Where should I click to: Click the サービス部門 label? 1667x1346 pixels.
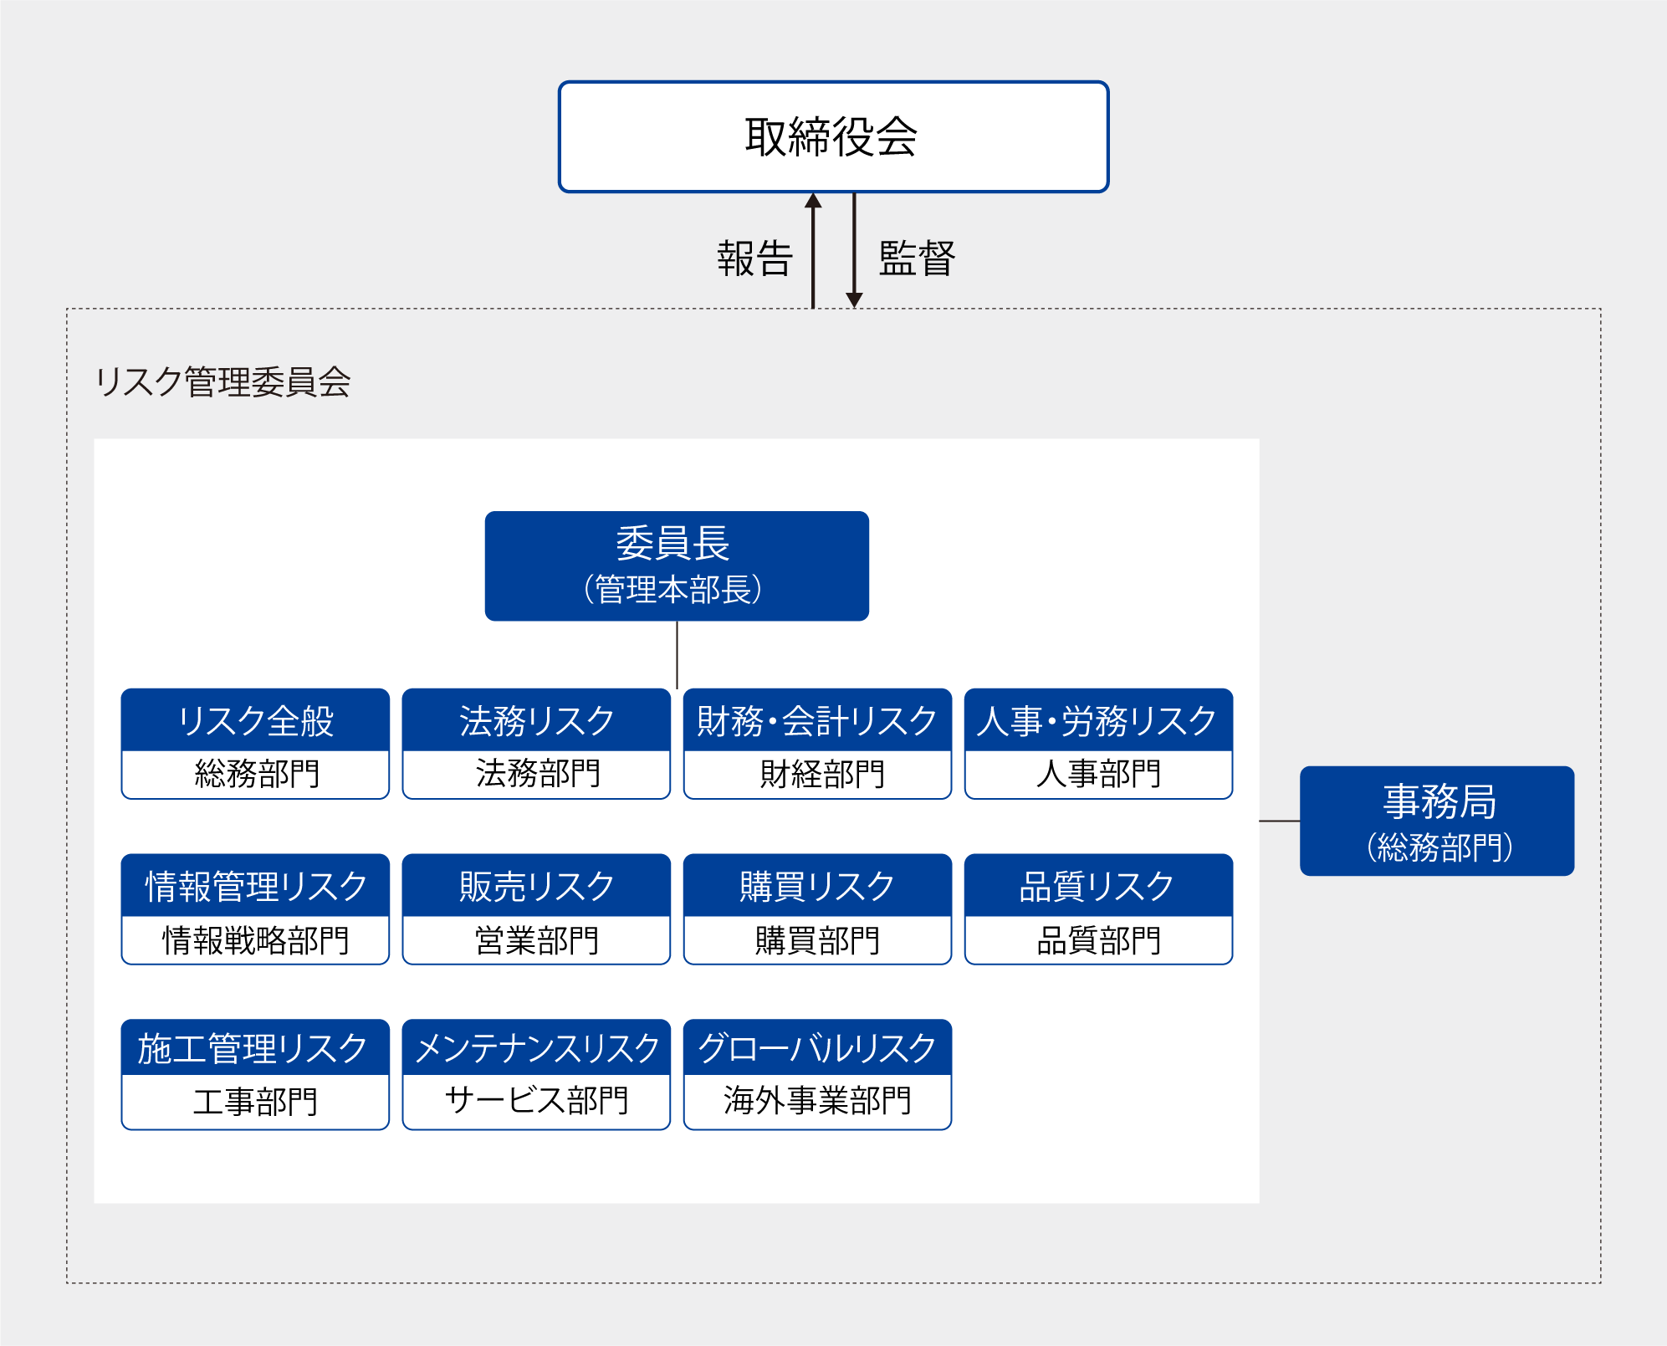tap(536, 1101)
